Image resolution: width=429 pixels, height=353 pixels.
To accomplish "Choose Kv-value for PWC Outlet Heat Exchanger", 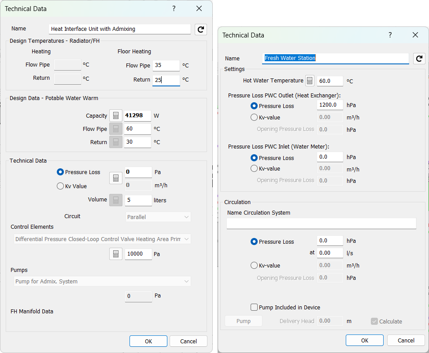I will [254, 117].
